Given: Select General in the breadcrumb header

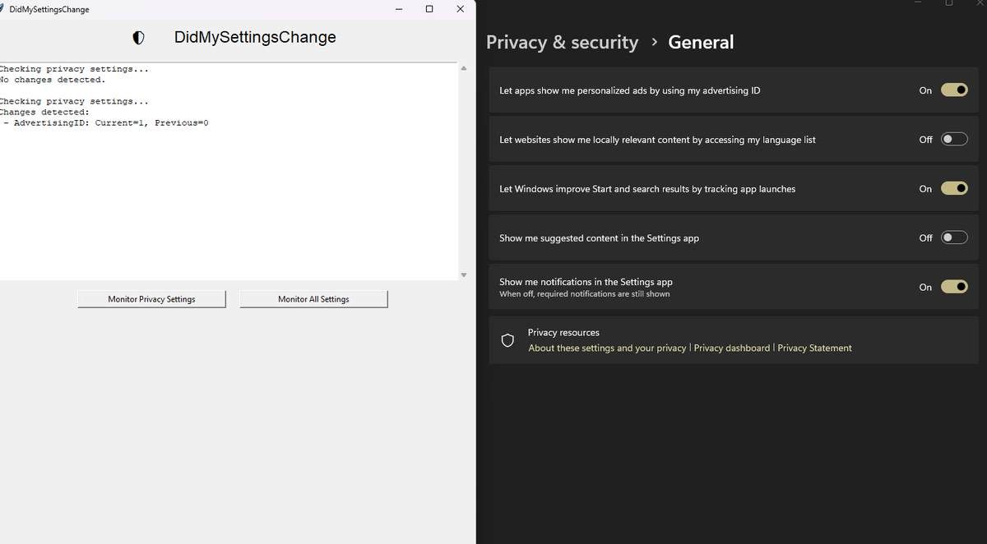Looking at the screenshot, I should click(x=701, y=41).
